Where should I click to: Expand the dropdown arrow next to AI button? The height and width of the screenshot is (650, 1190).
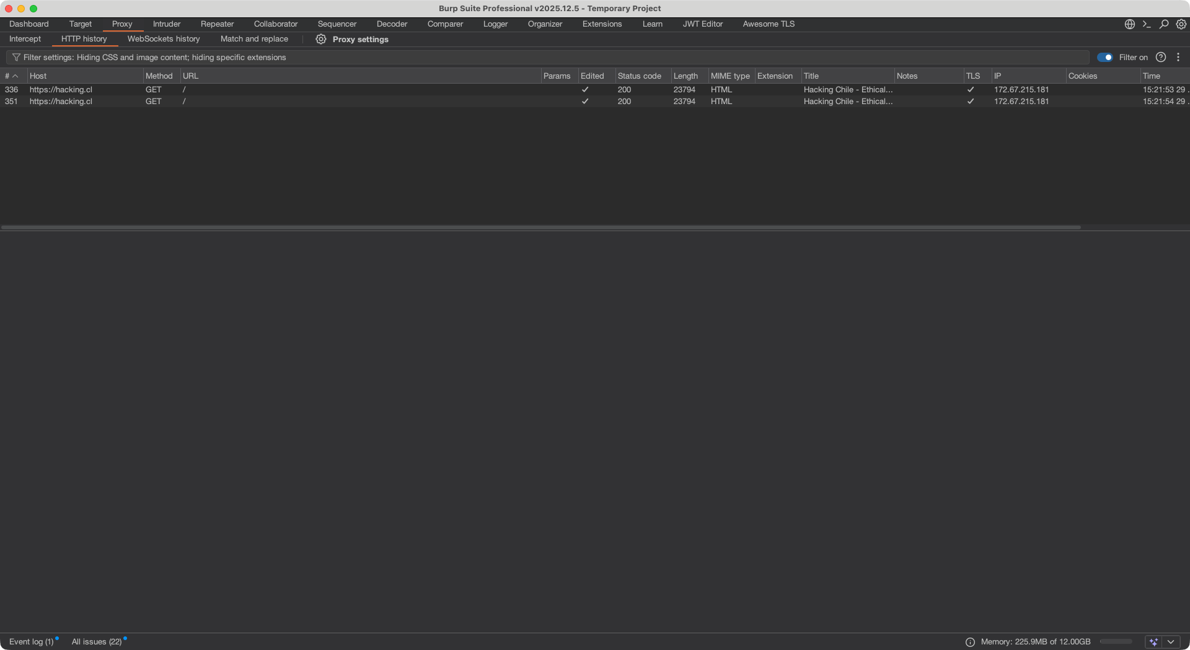point(1171,642)
